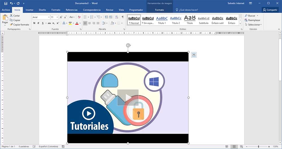Click the rotate handle above the image
This screenshot has height=149, width=282.
[128, 46]
